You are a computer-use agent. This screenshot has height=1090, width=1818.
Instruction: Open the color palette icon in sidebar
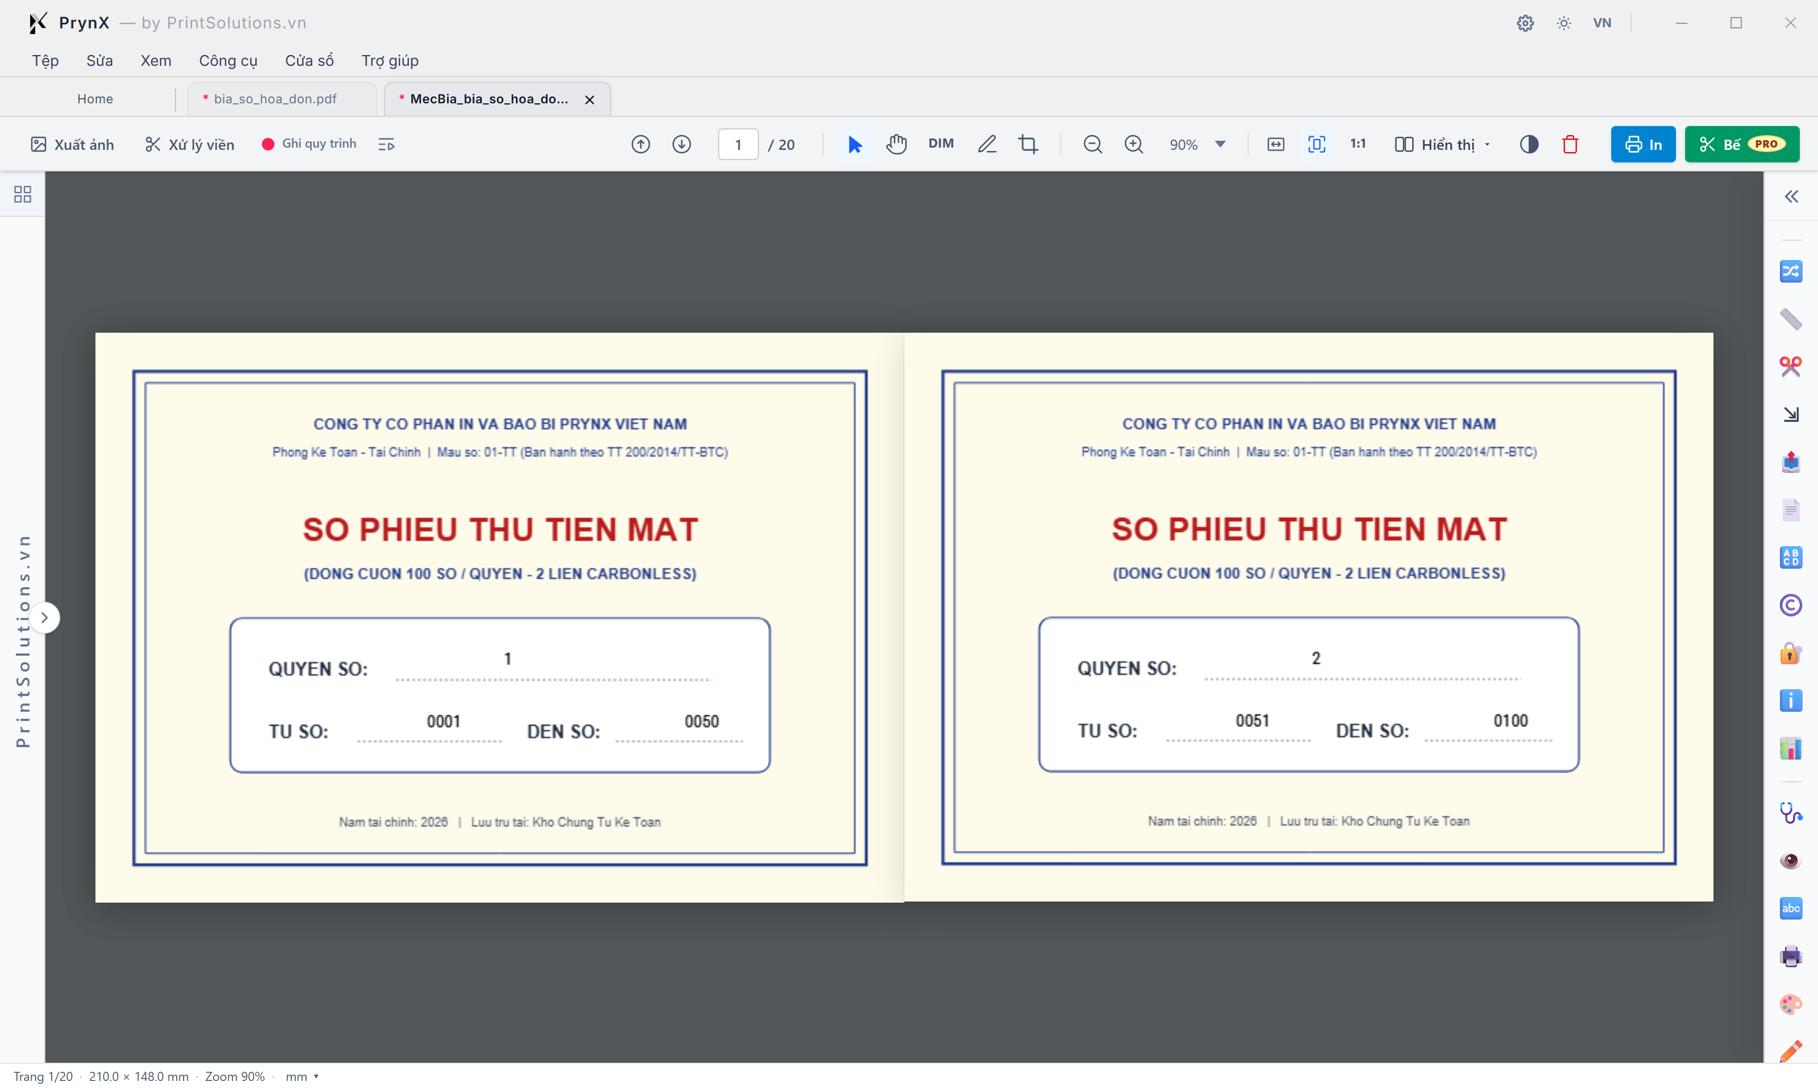pos(1791,1004)
